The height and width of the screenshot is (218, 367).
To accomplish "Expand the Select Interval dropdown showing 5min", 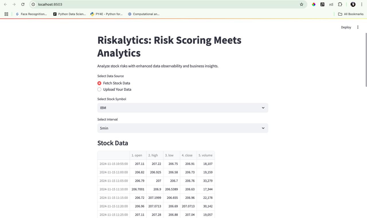I will [183, 128].
